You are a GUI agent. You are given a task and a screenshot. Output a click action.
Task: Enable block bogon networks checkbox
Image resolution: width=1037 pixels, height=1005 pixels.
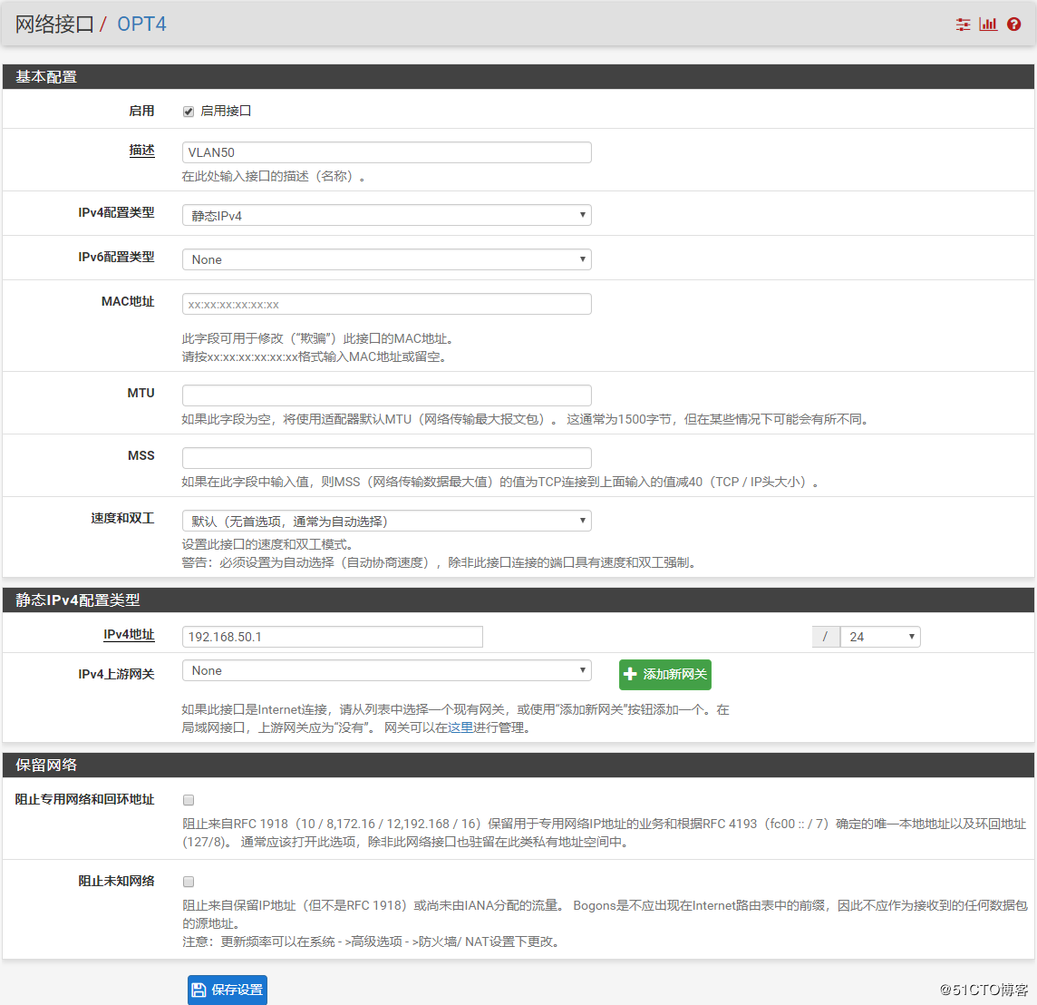(x=189, y=882)
